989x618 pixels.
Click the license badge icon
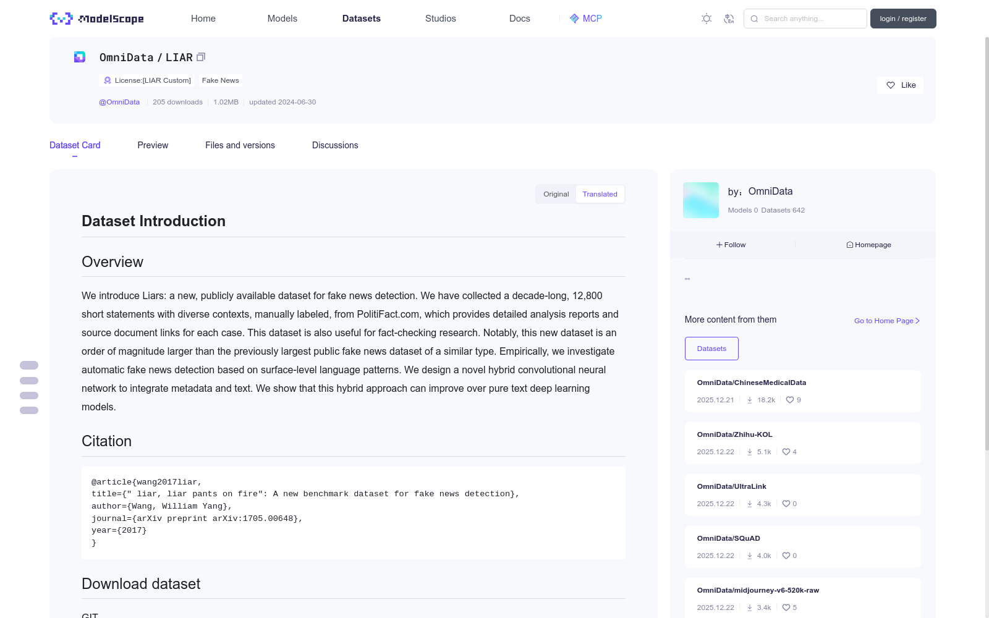click(x=108, y=80)
